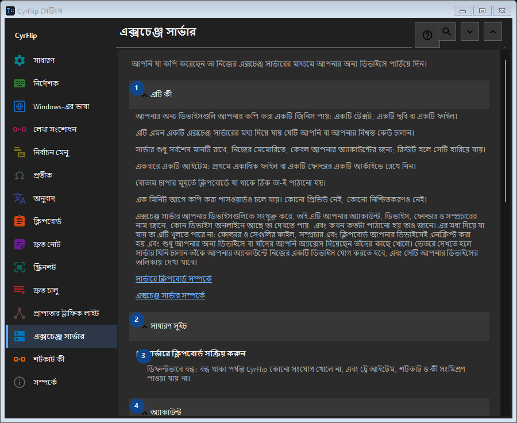Open প্রাপ্যতার ট্রাফিক লাইট section
This screenshot has width=517, height=423.
61,313
